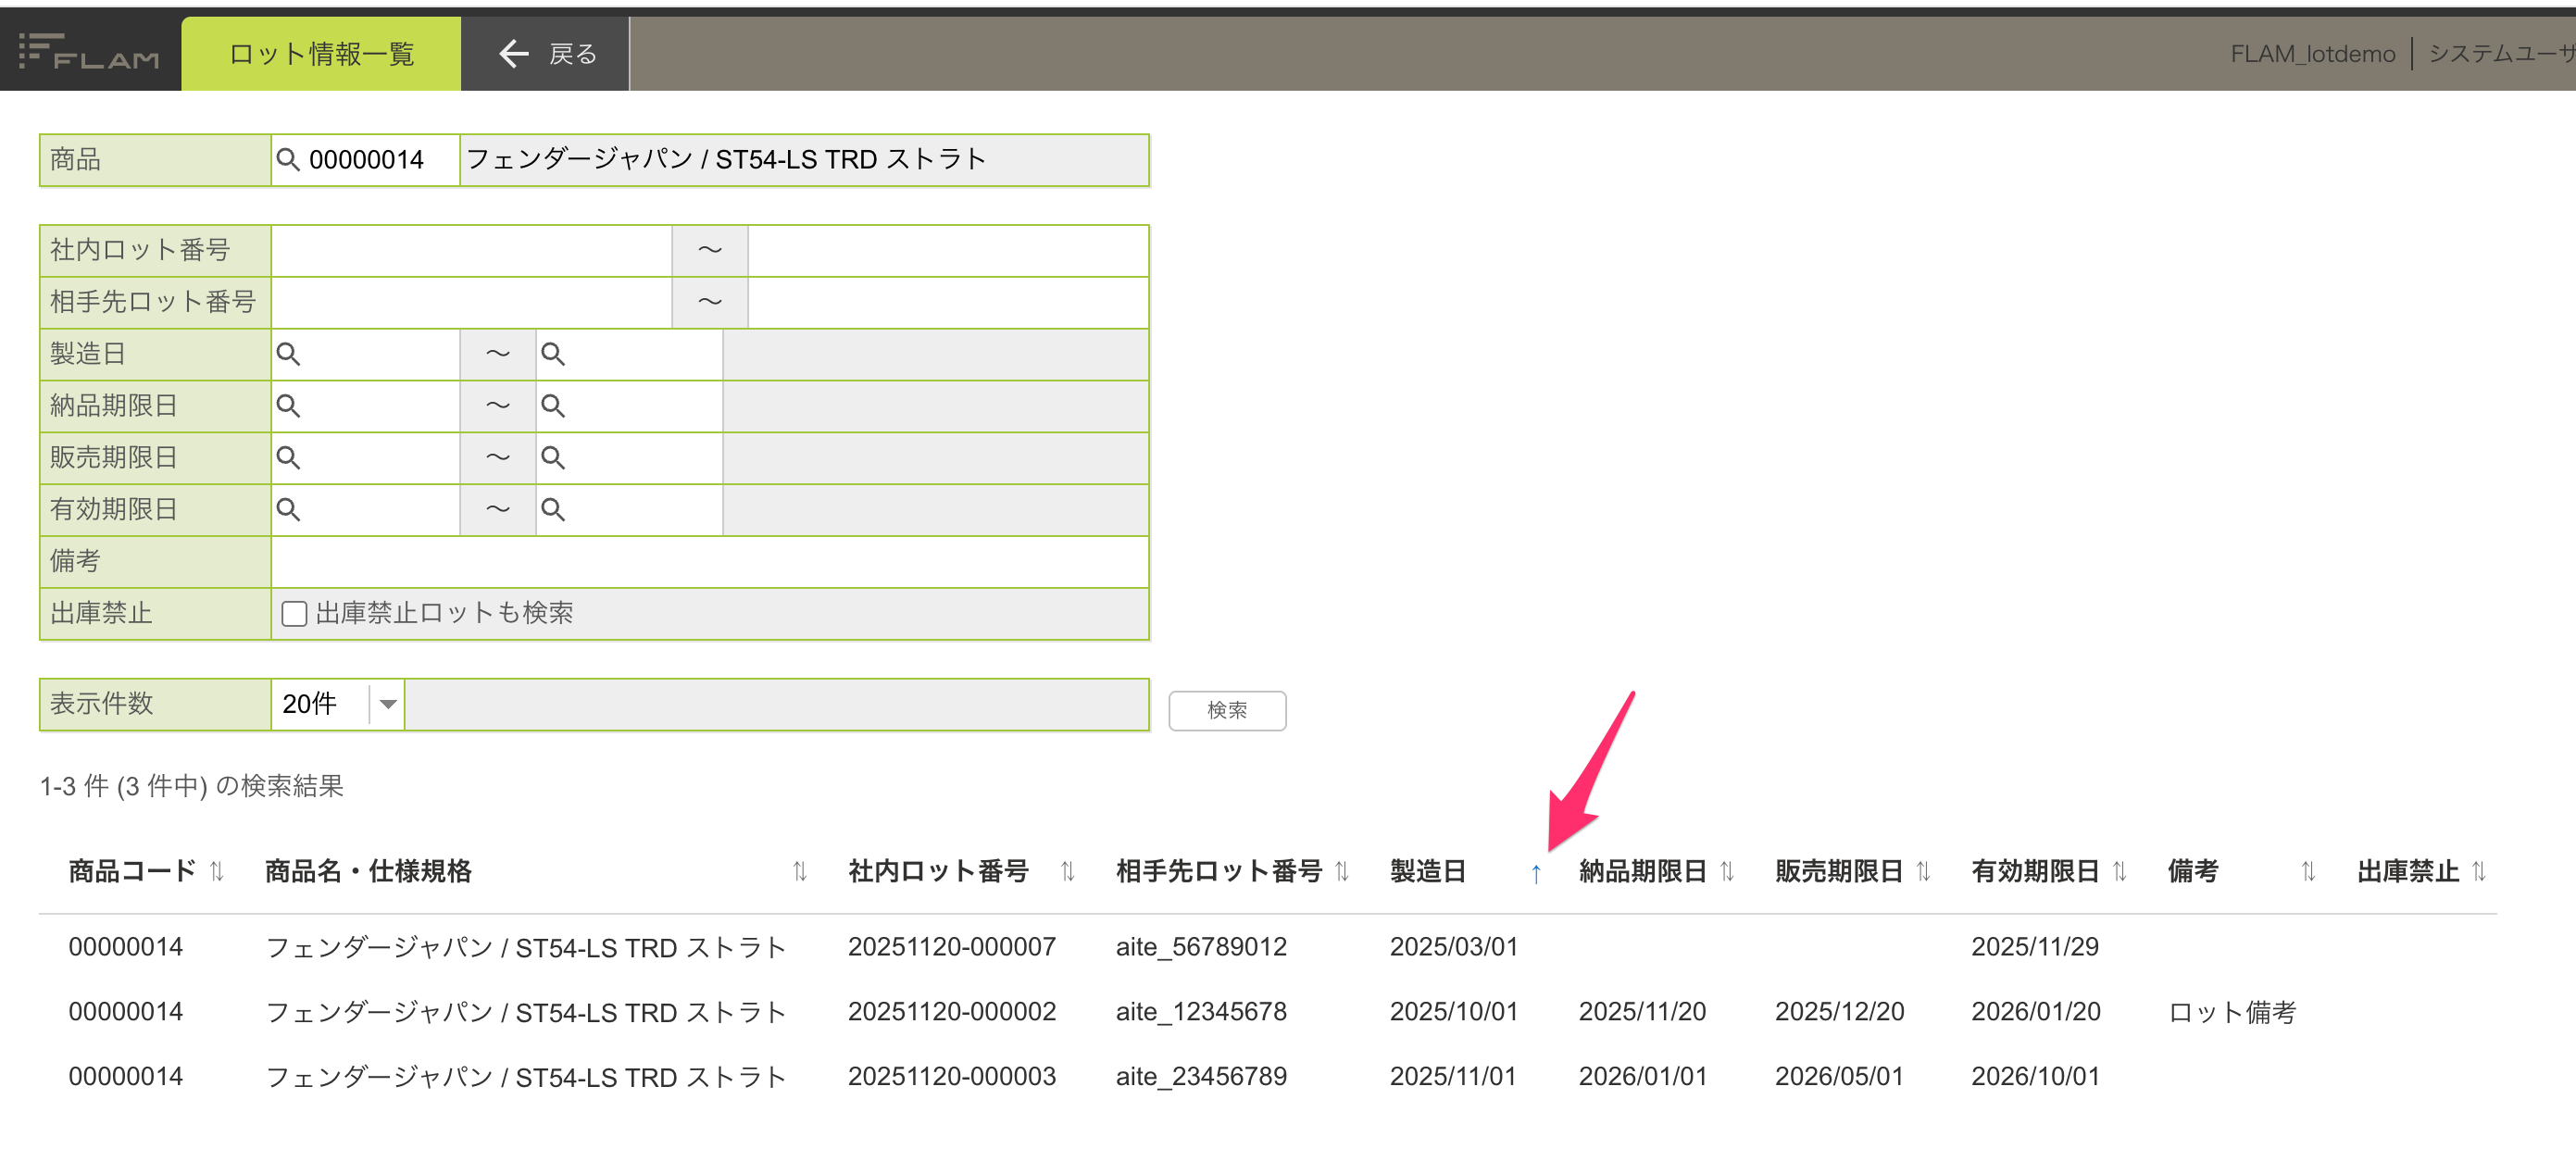Click aite_56789012 cell
Viewport: 2576px width, 1174px height.
point(1201,946)
